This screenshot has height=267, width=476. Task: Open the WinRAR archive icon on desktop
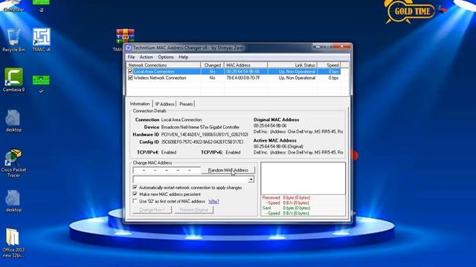125,36
